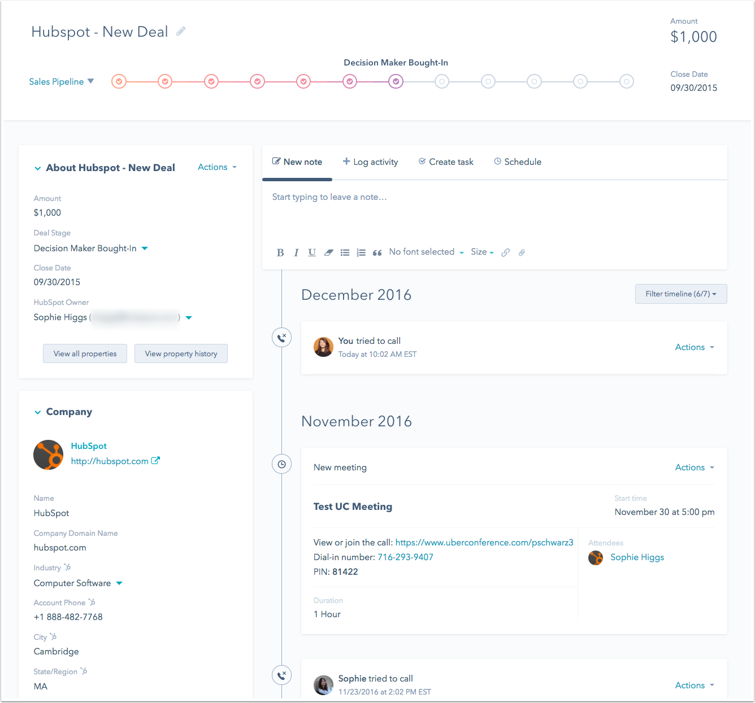Click the missed call icon beside Sophie's call
The height and width of the screenshot is (703, 755).
pos(282,675)
